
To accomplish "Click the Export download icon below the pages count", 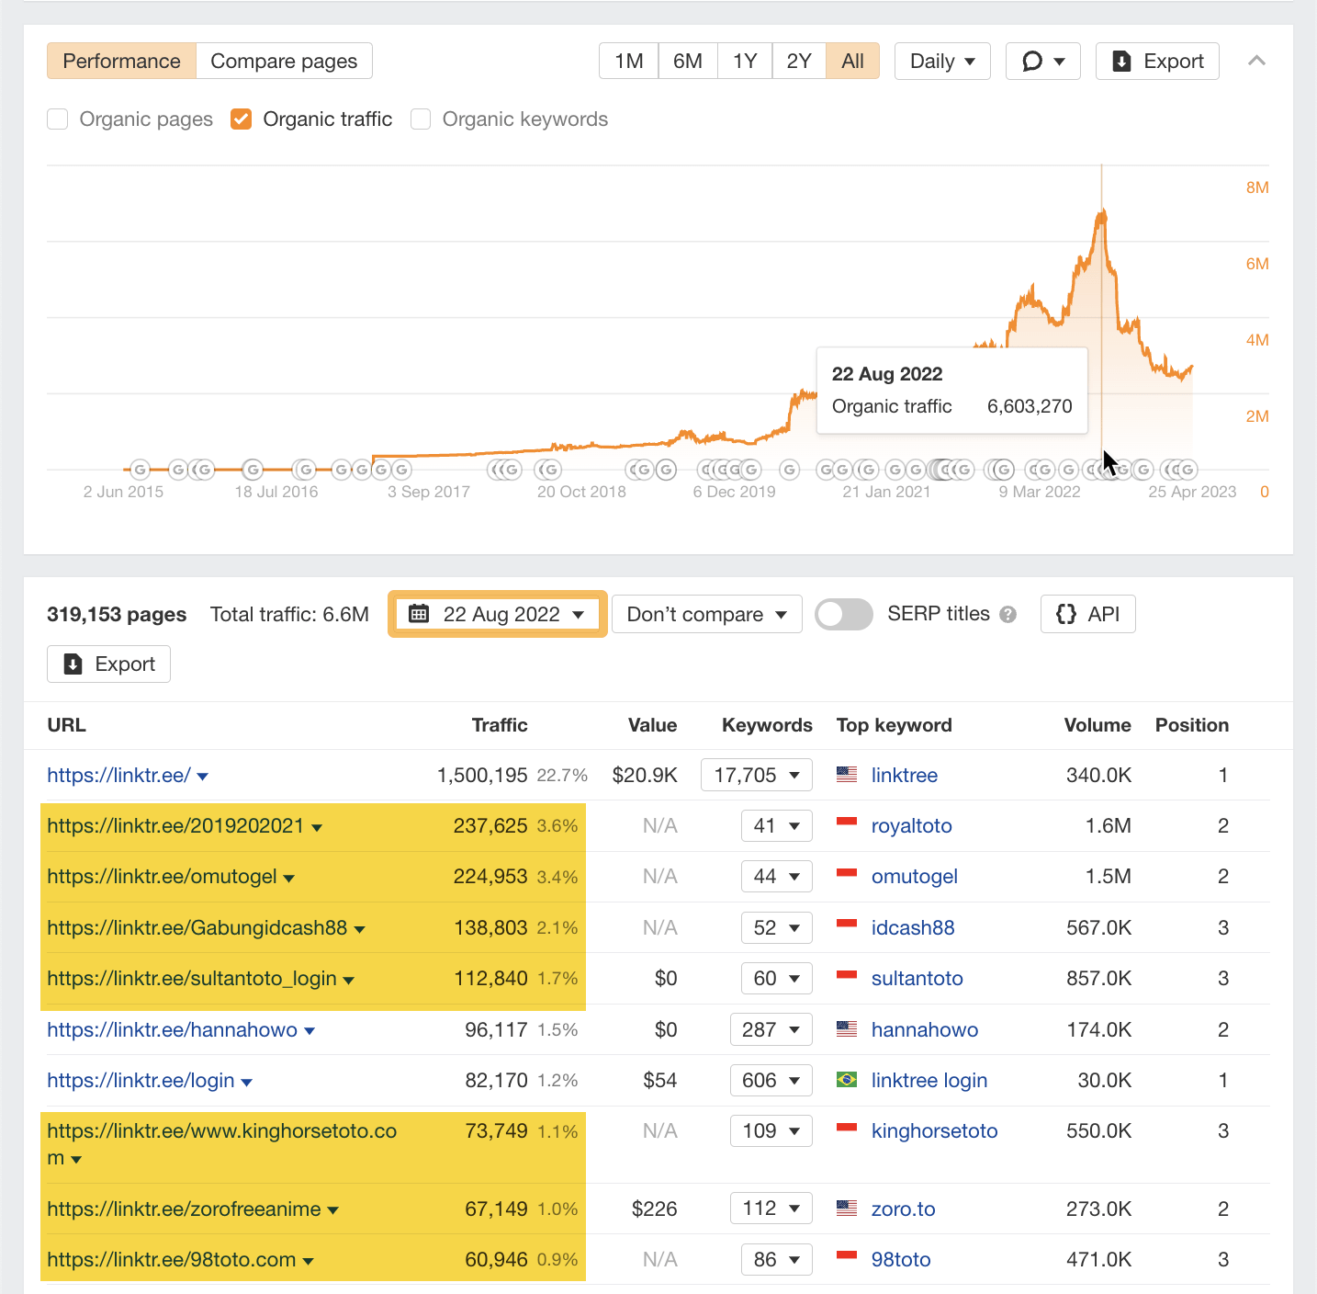I will tap(73, 664).
